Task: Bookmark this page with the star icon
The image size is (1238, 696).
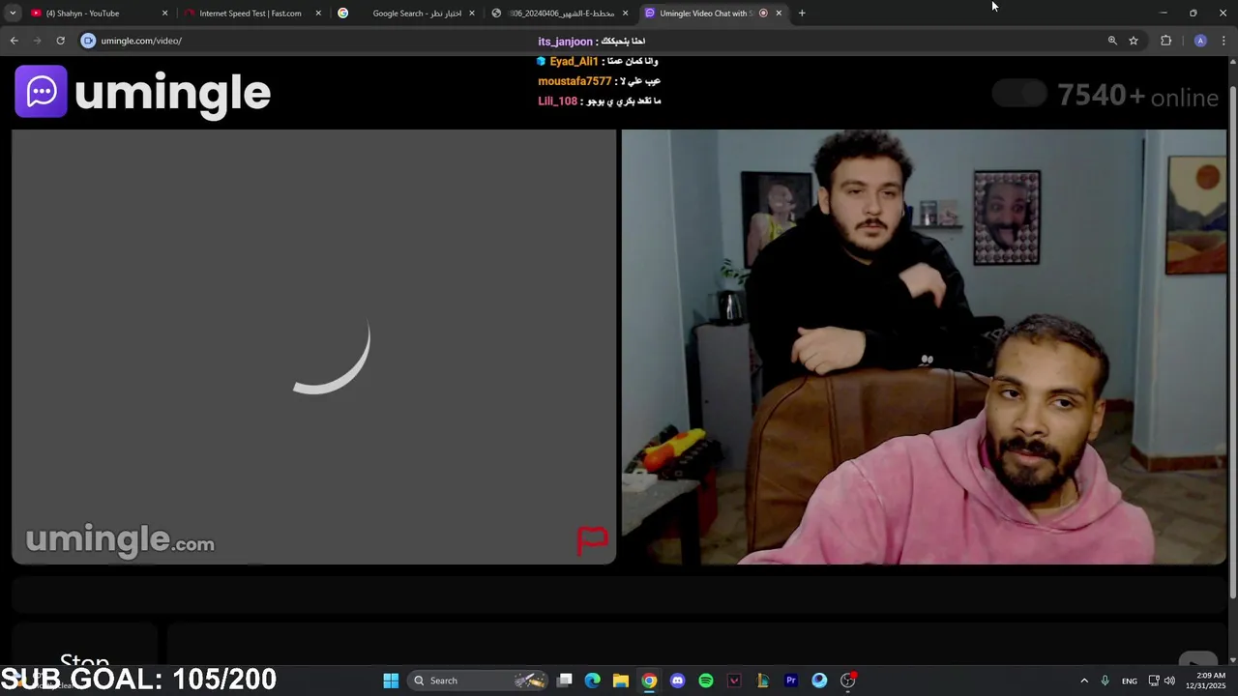Action: coord(1134,41)
